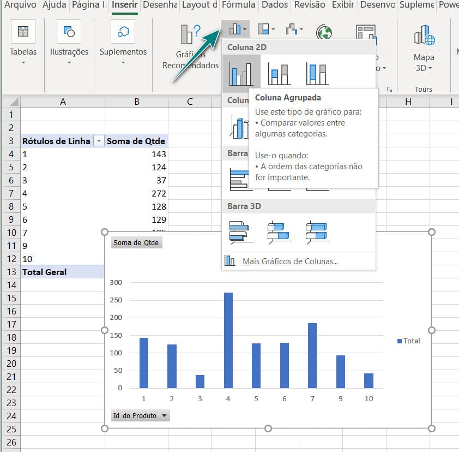Select the Soma de Qtde header cell in column B
459x452 pixels.
coord(136,141)
